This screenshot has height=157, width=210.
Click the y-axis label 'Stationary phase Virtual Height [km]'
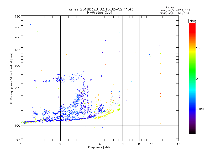coord(12,78)
